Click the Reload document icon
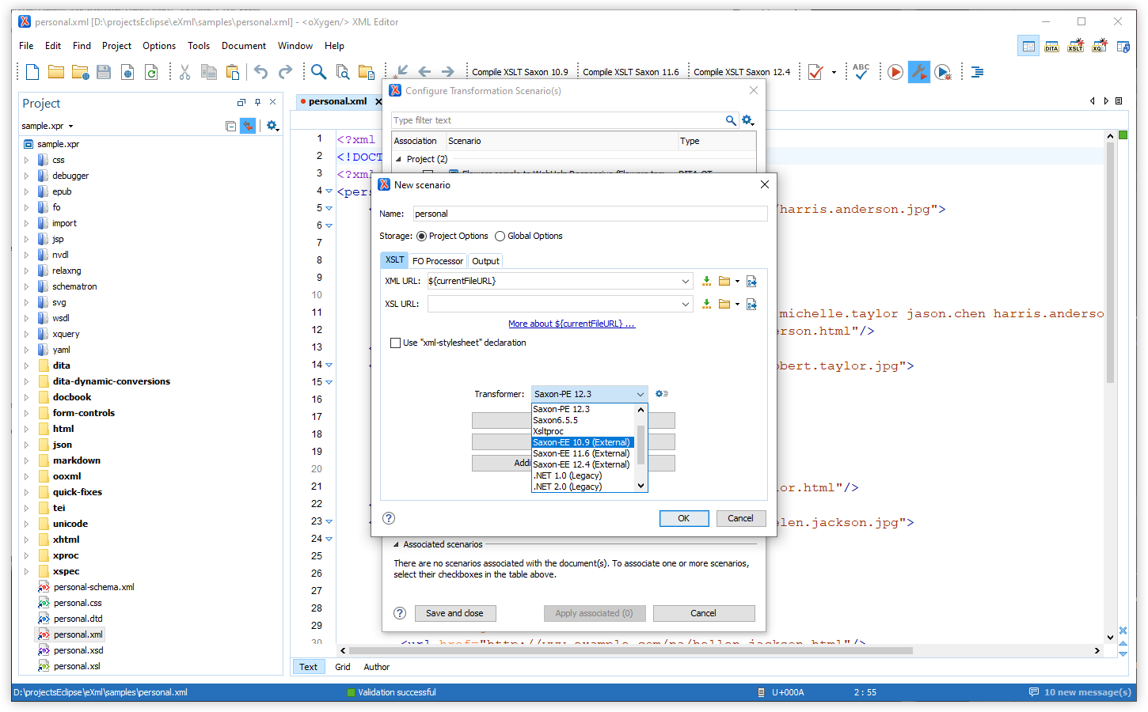This screenshot has width=1148, height=712. 151,72
